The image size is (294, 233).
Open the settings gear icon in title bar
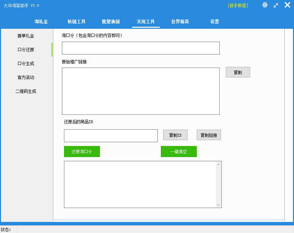pos(265,5)
